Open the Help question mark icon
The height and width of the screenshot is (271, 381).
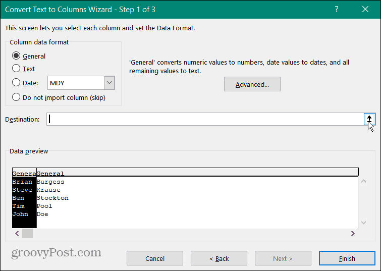[337, 9]
